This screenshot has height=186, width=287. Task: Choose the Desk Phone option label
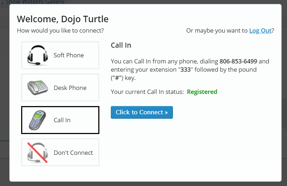click(70, 88)
